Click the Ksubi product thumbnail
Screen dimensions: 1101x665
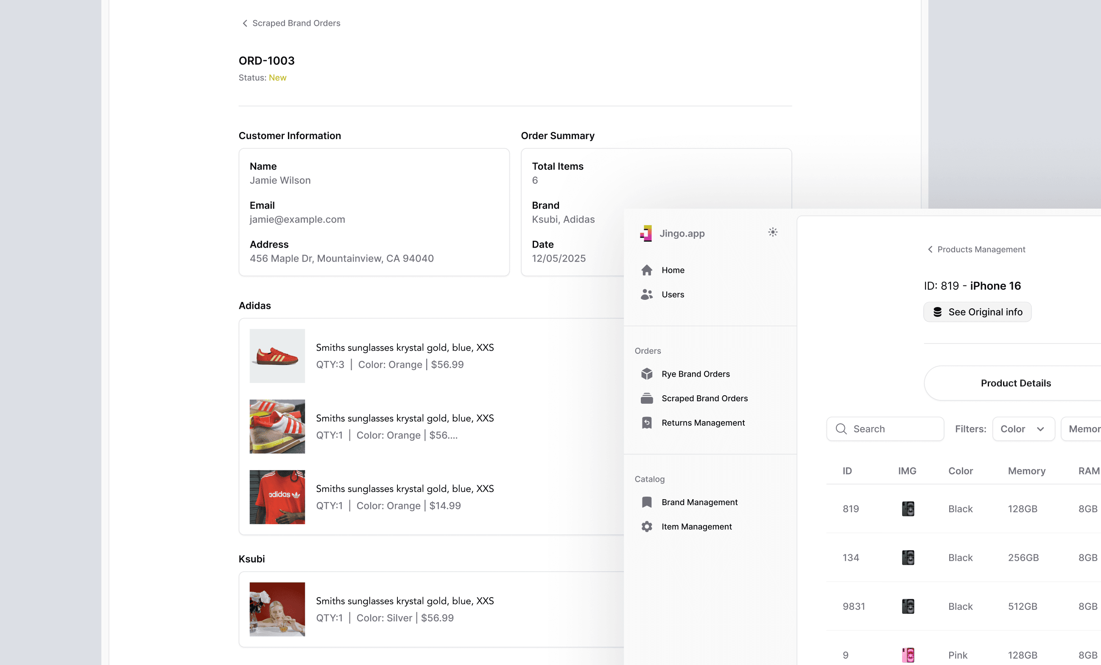(277, 609)
